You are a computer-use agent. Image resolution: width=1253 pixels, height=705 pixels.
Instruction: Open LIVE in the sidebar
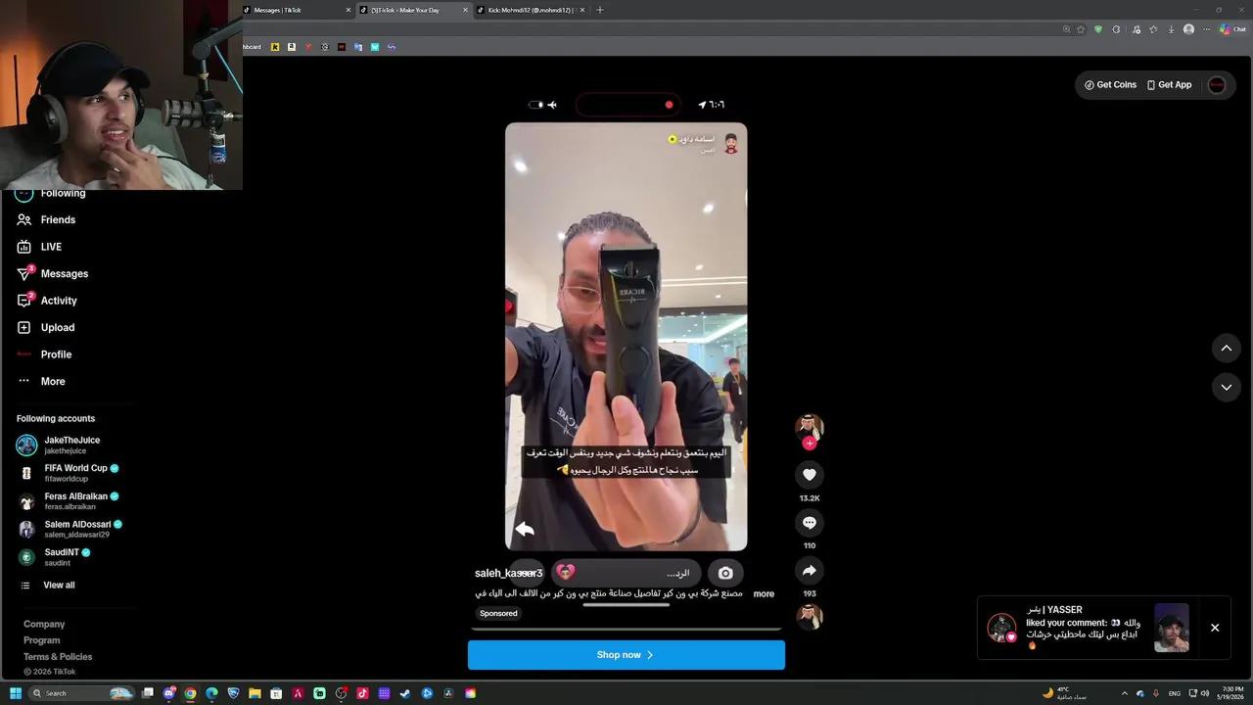click(x=51, y=247)
